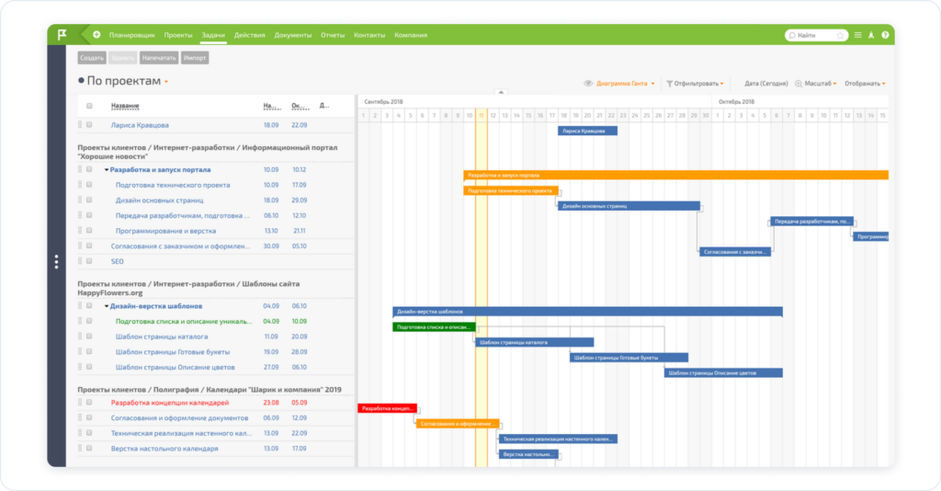Viewport: 941px width, 491px height.
Task: Click the star icon in search box
Action: click(x=840, y=35)
